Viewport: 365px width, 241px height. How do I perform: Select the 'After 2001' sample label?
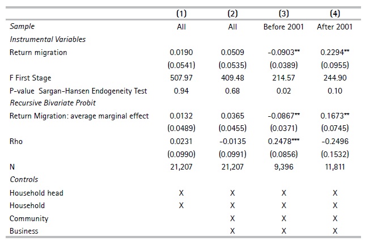[334, 27]
